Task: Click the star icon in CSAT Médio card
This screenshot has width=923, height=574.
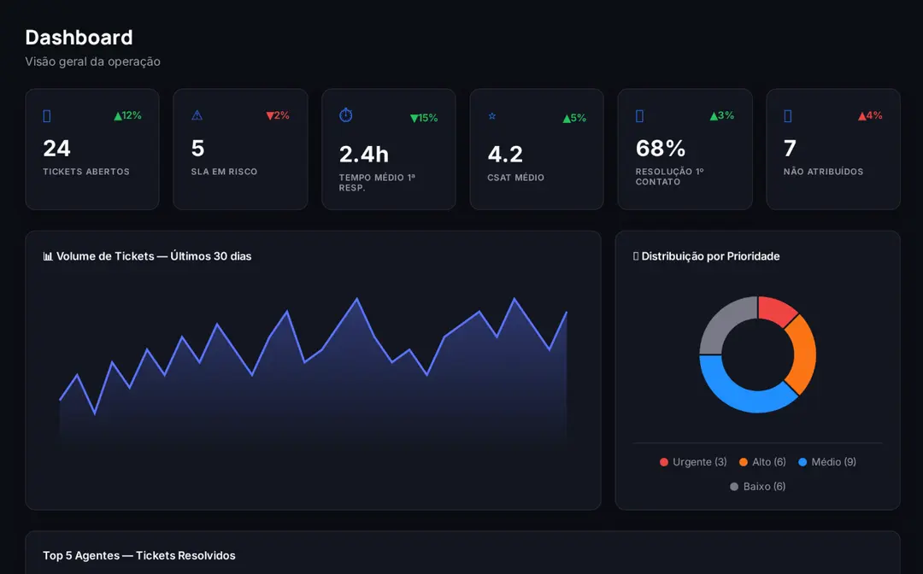Action: [x=492, y=116]
